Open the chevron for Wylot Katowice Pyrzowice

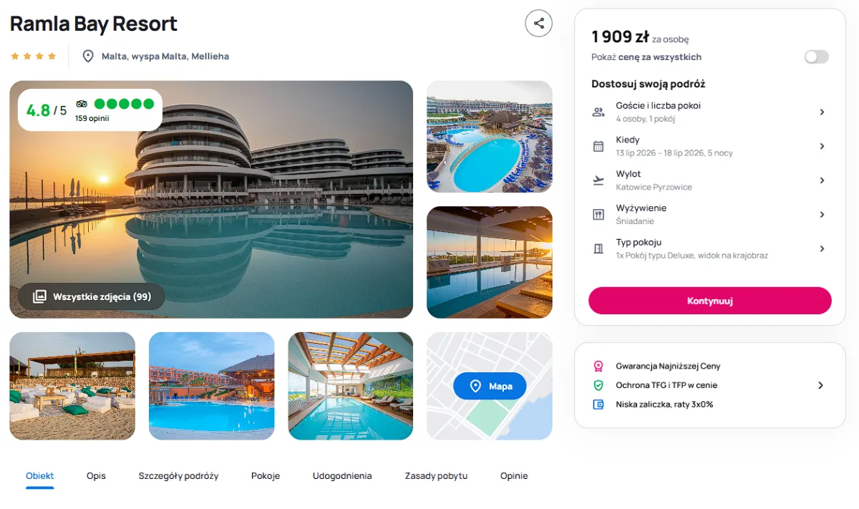(822, 180)
